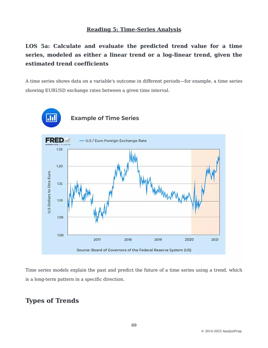Click the Board of Governors source text
The height and width of the screenshot is (348, 268).
point(134,250)
